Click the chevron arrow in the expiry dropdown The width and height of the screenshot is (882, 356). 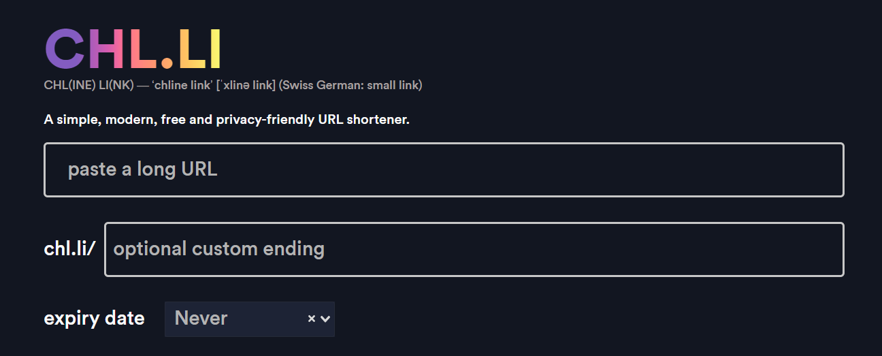click(x=325, y=319)
